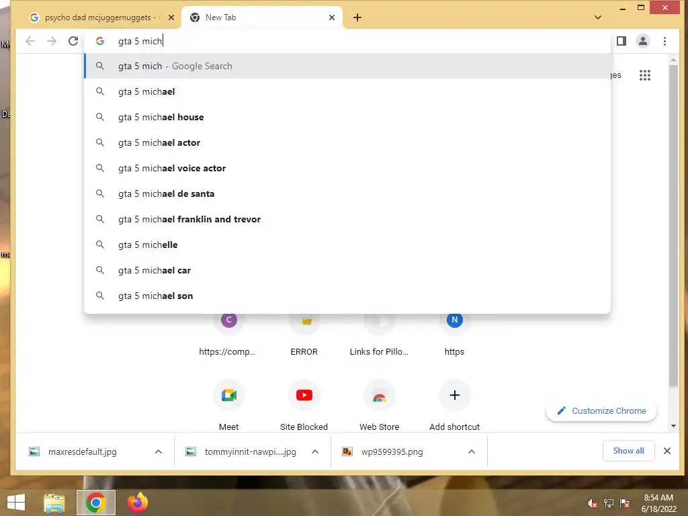Open Windows Start menu
Screen dimensions: 688x516
click(x=16, y=503)
